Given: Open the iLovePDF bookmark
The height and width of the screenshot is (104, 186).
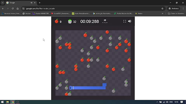Looking at the screenshot, I should [x=60, y=13].
